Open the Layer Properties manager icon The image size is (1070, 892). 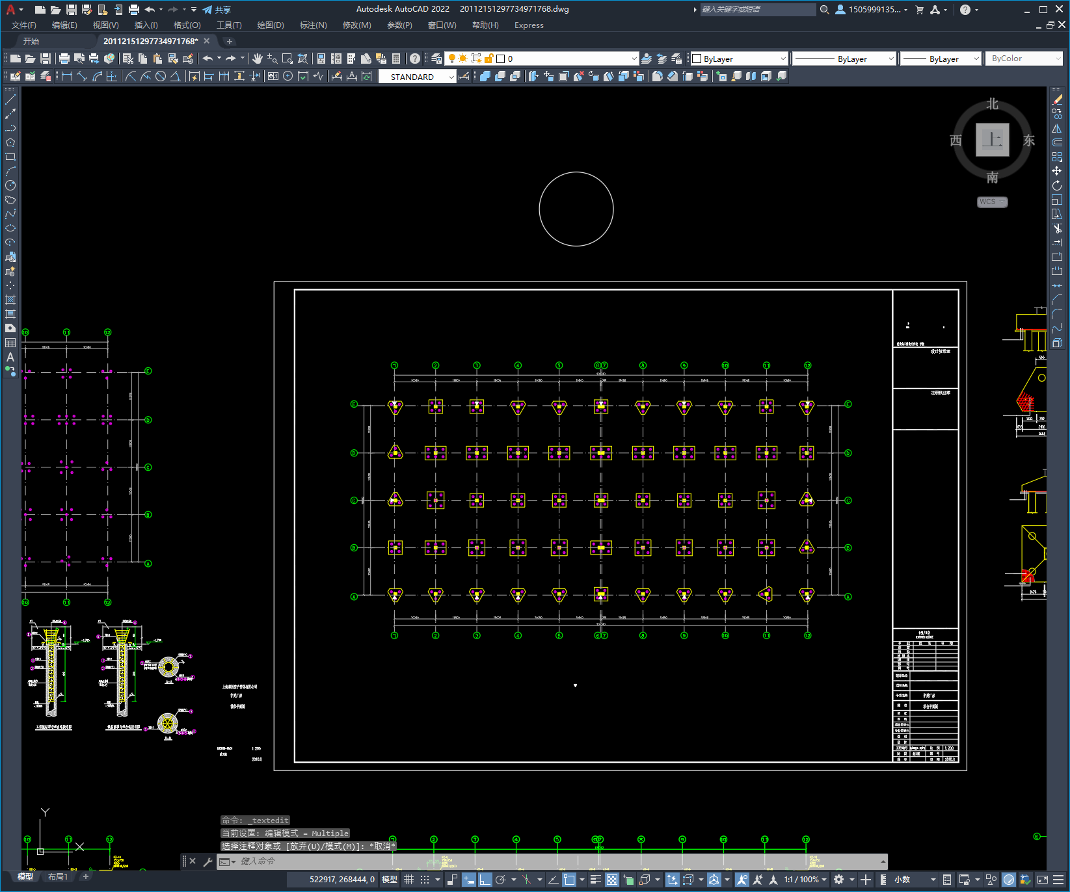coord(436,59)
